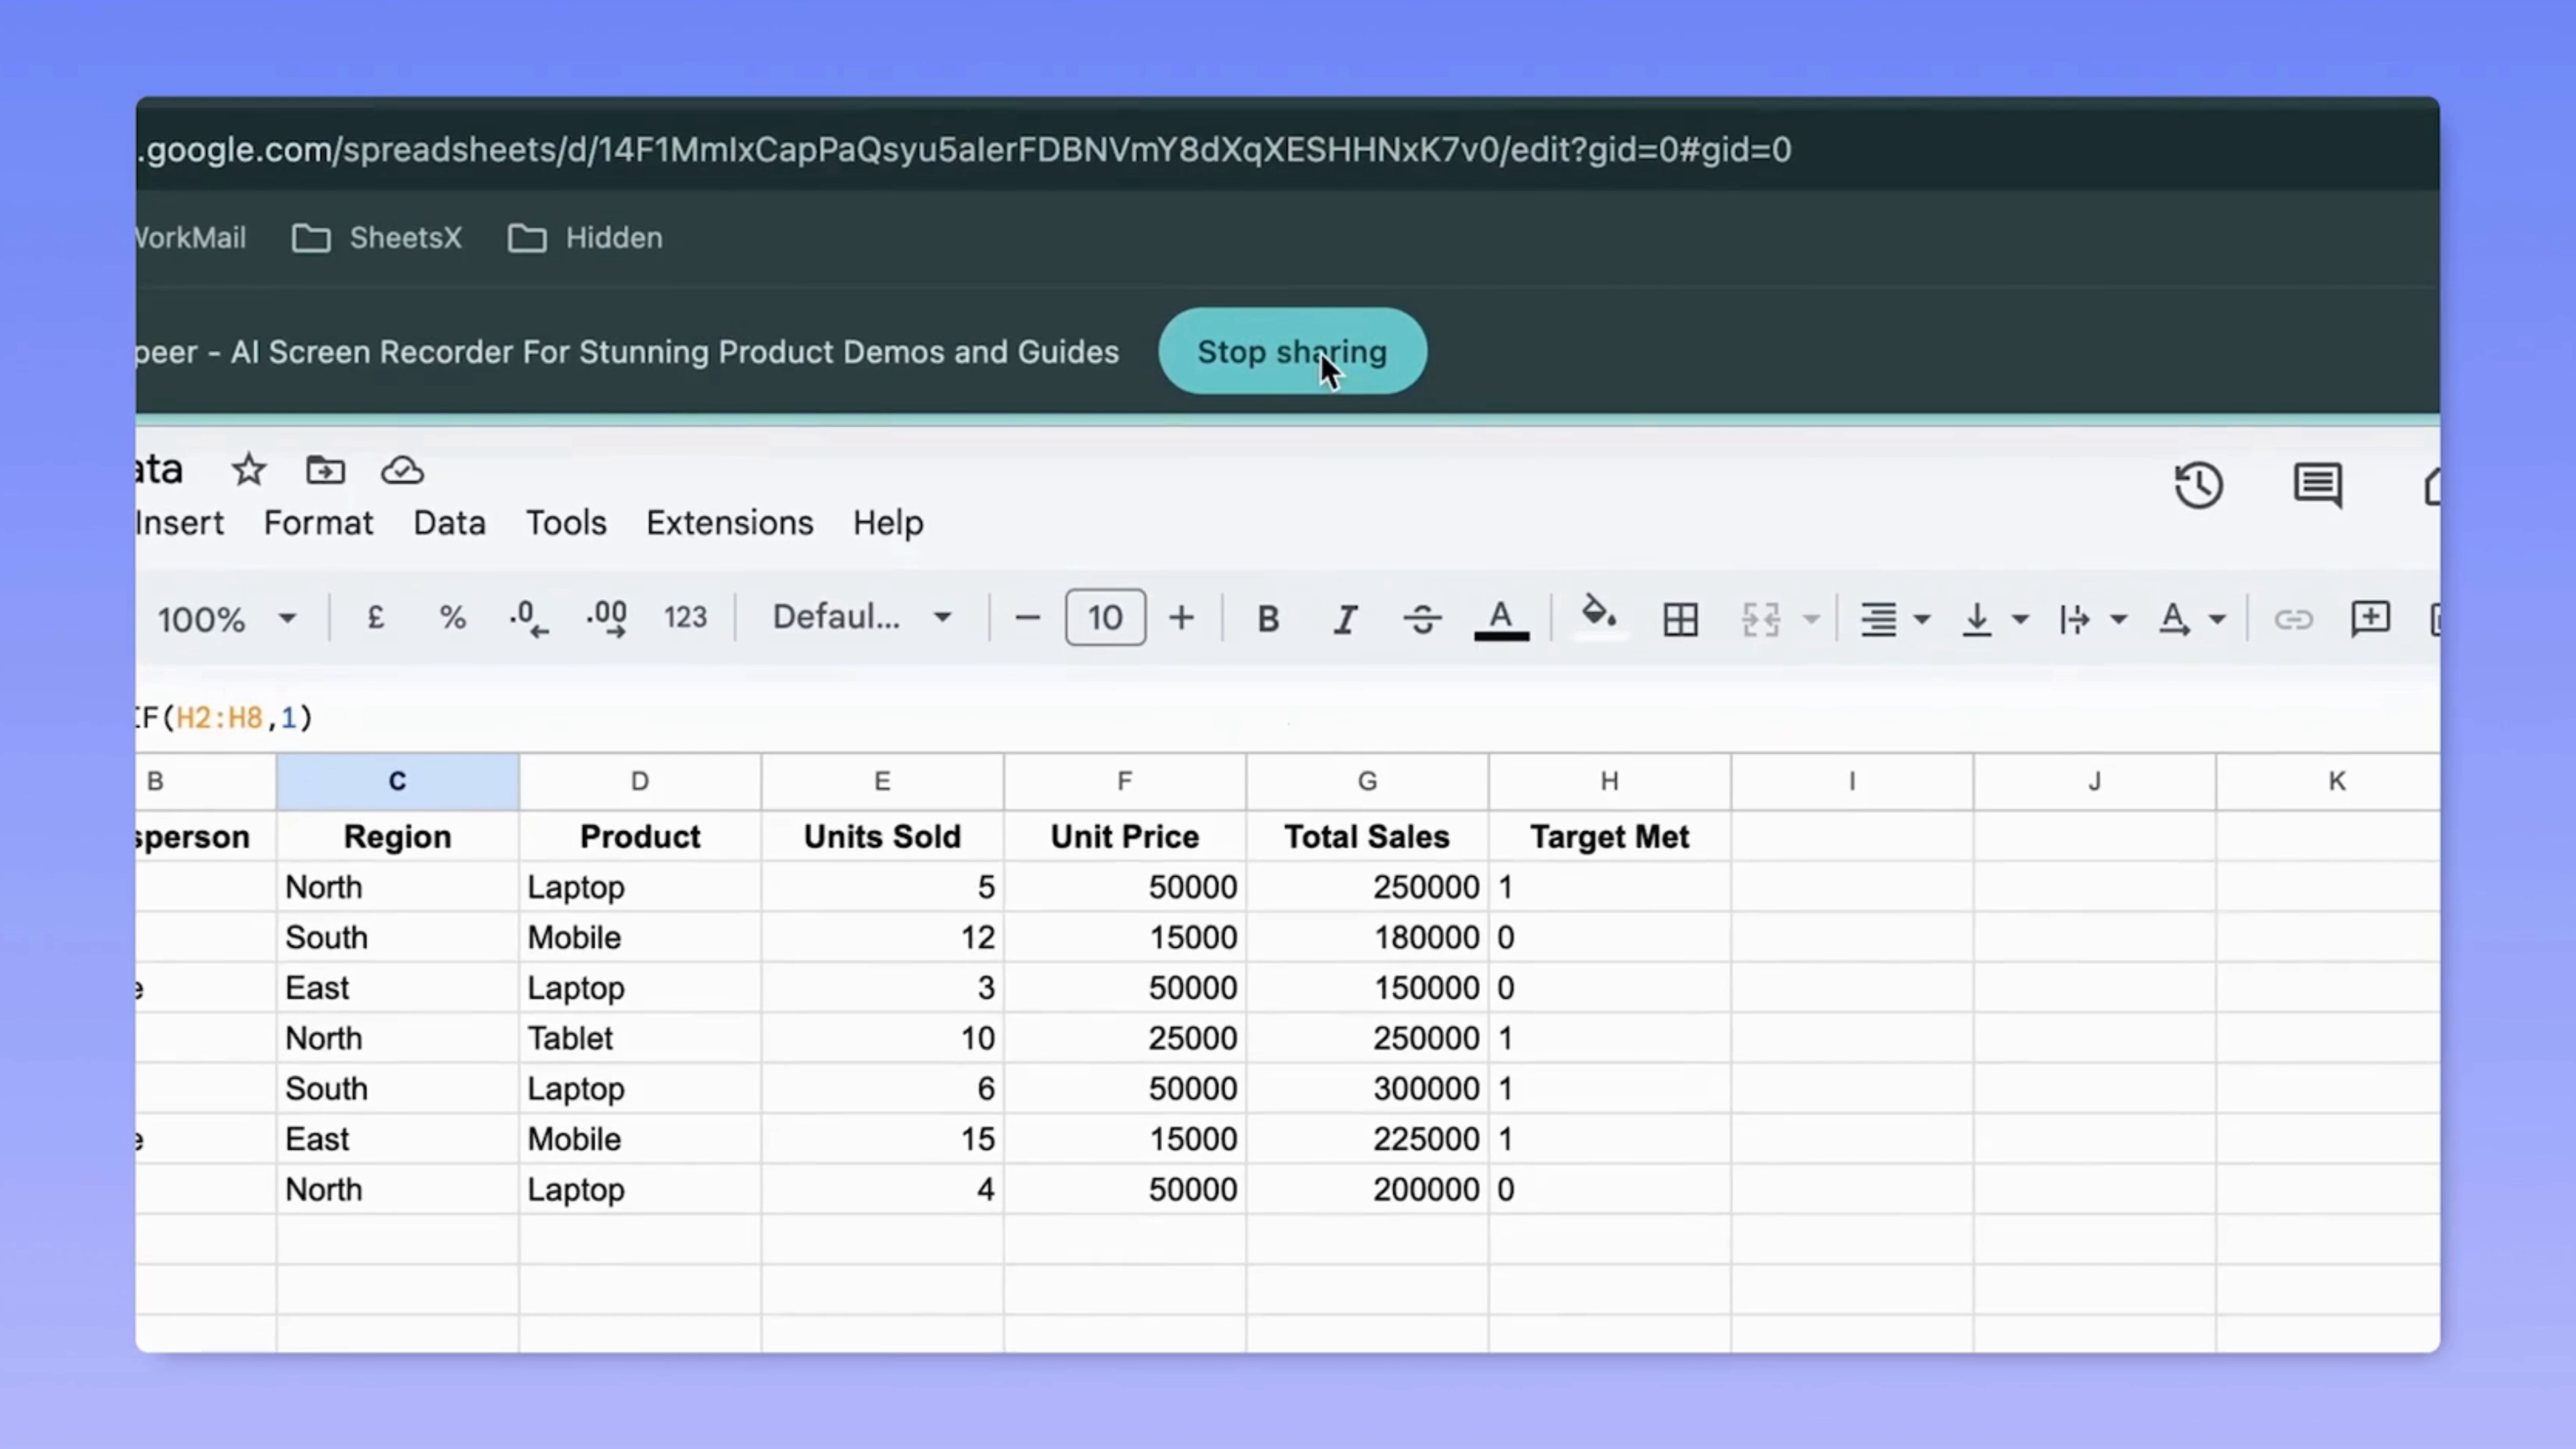Open the borders tool
The width and height of the screenshot is (2576, 1449).
click(x=1680, y=617)
